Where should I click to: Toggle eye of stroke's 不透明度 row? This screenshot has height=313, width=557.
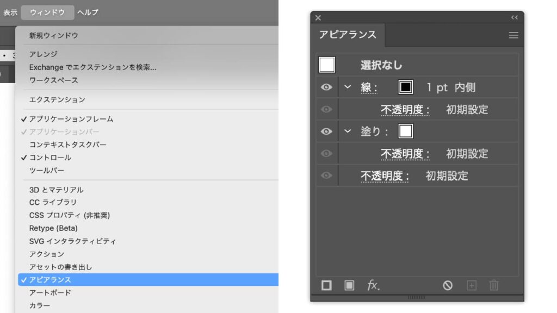pyautogui.click(x=326, y=109)
